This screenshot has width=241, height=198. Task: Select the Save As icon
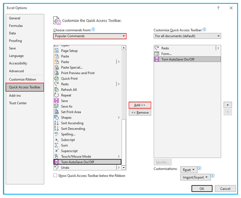[56, 106]
